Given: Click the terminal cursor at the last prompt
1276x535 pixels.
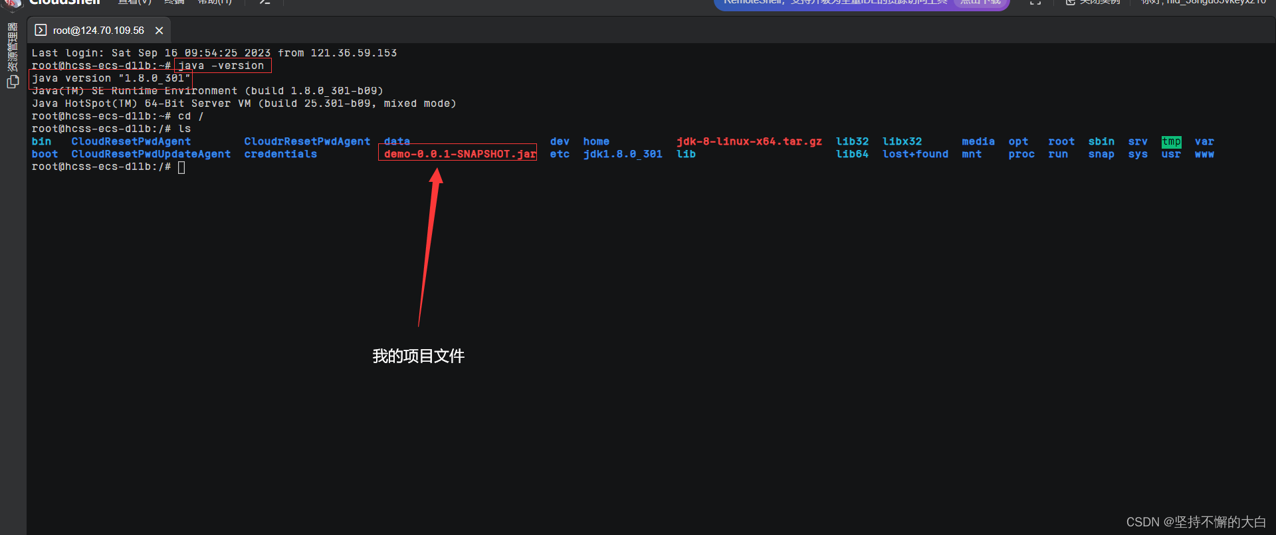Looking at the screenshot, I should pyautogui.click(x=181, y=167).
